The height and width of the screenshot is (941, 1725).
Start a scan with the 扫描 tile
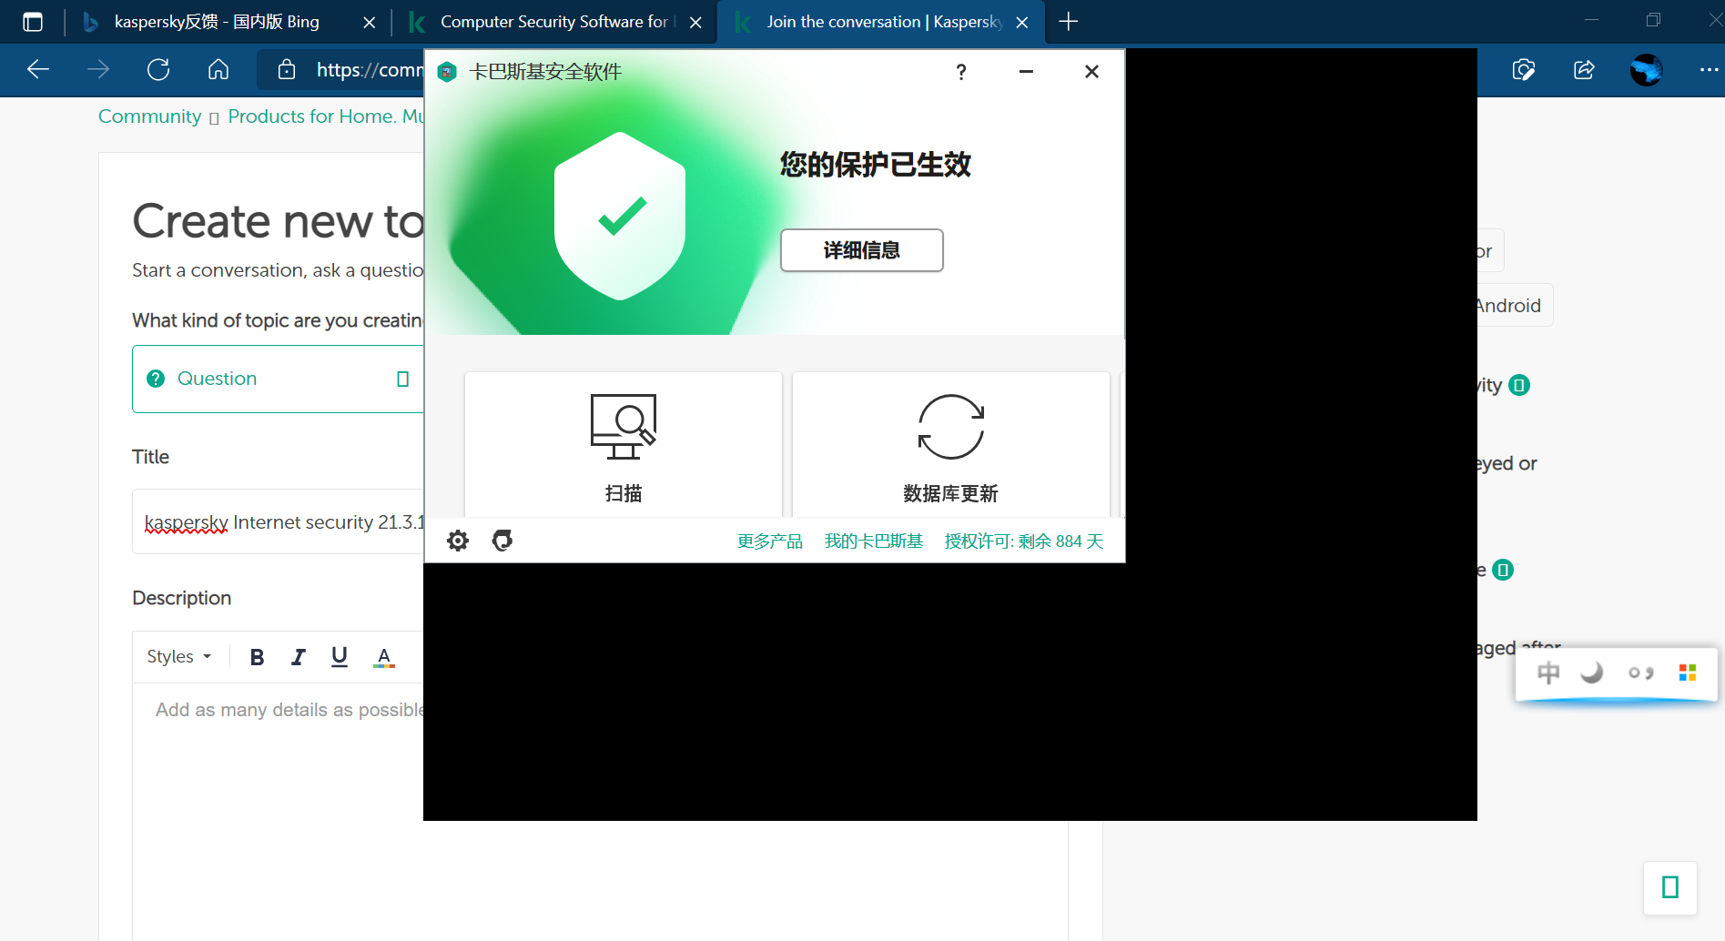624,445
